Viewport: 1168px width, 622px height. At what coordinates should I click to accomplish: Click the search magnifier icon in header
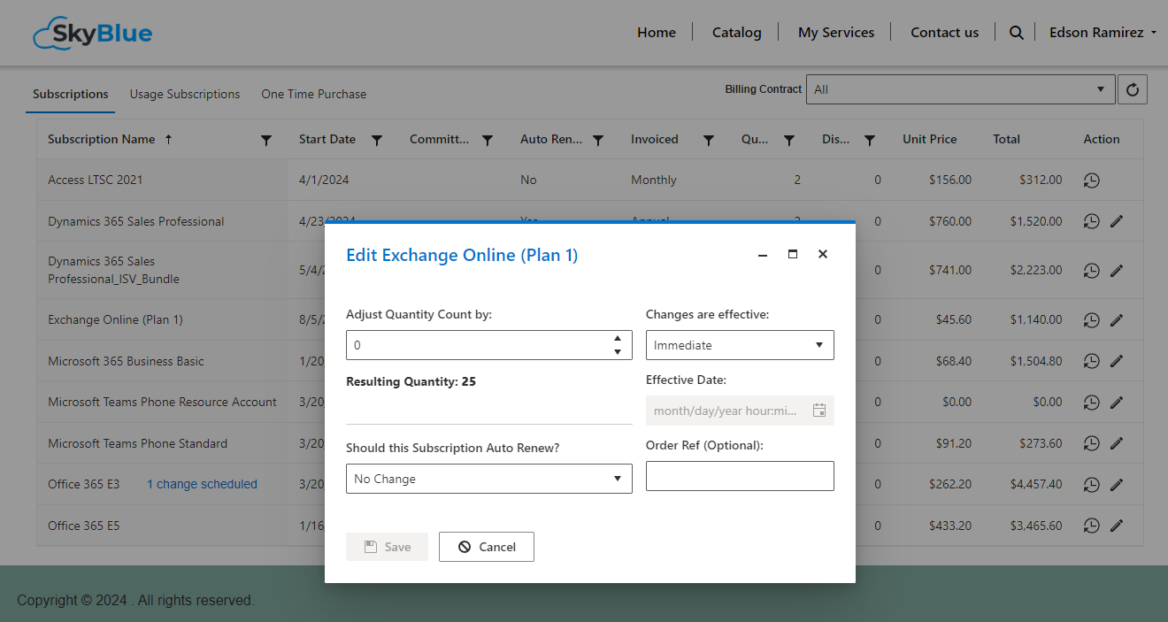1016,33
